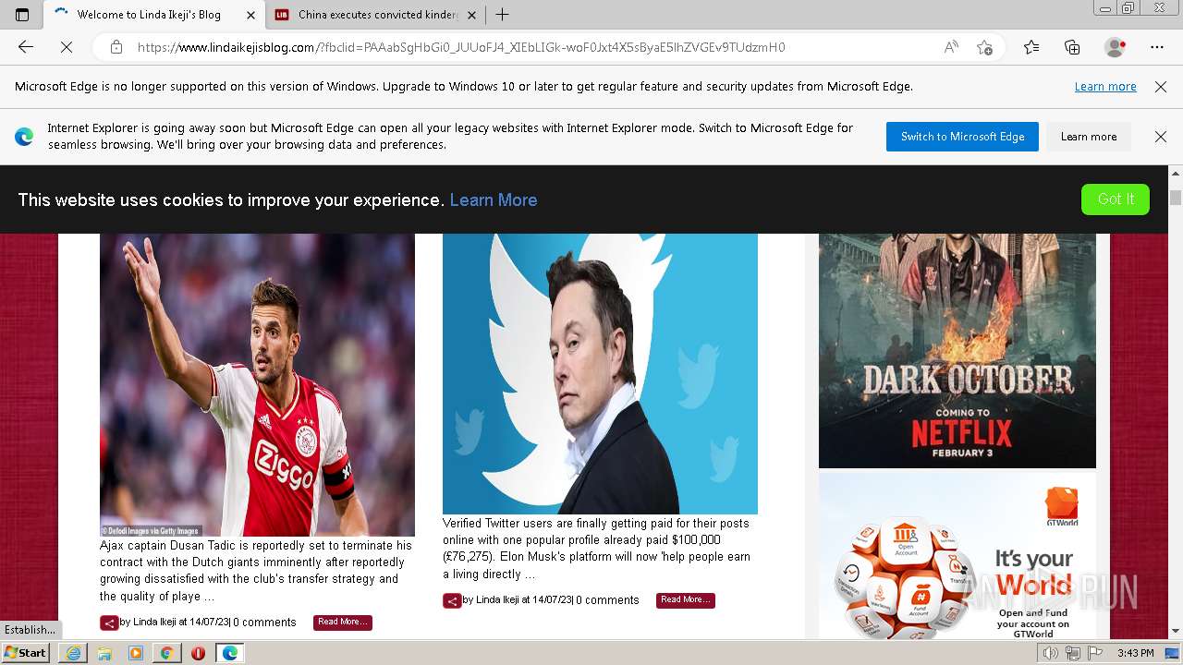Screen dimensions: 1183x665
Task: Close the Linda Ikeji's Blog tab
Action: 250,15
